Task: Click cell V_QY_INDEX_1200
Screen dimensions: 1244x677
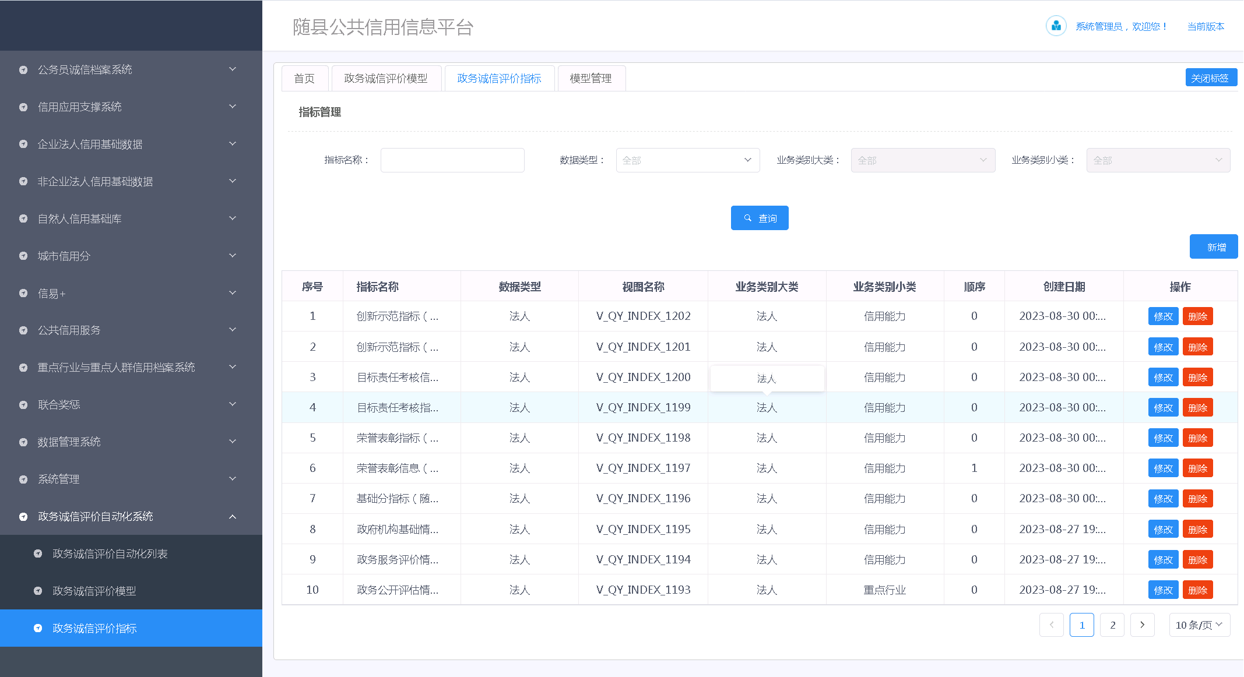Action: tap(643, 377)
